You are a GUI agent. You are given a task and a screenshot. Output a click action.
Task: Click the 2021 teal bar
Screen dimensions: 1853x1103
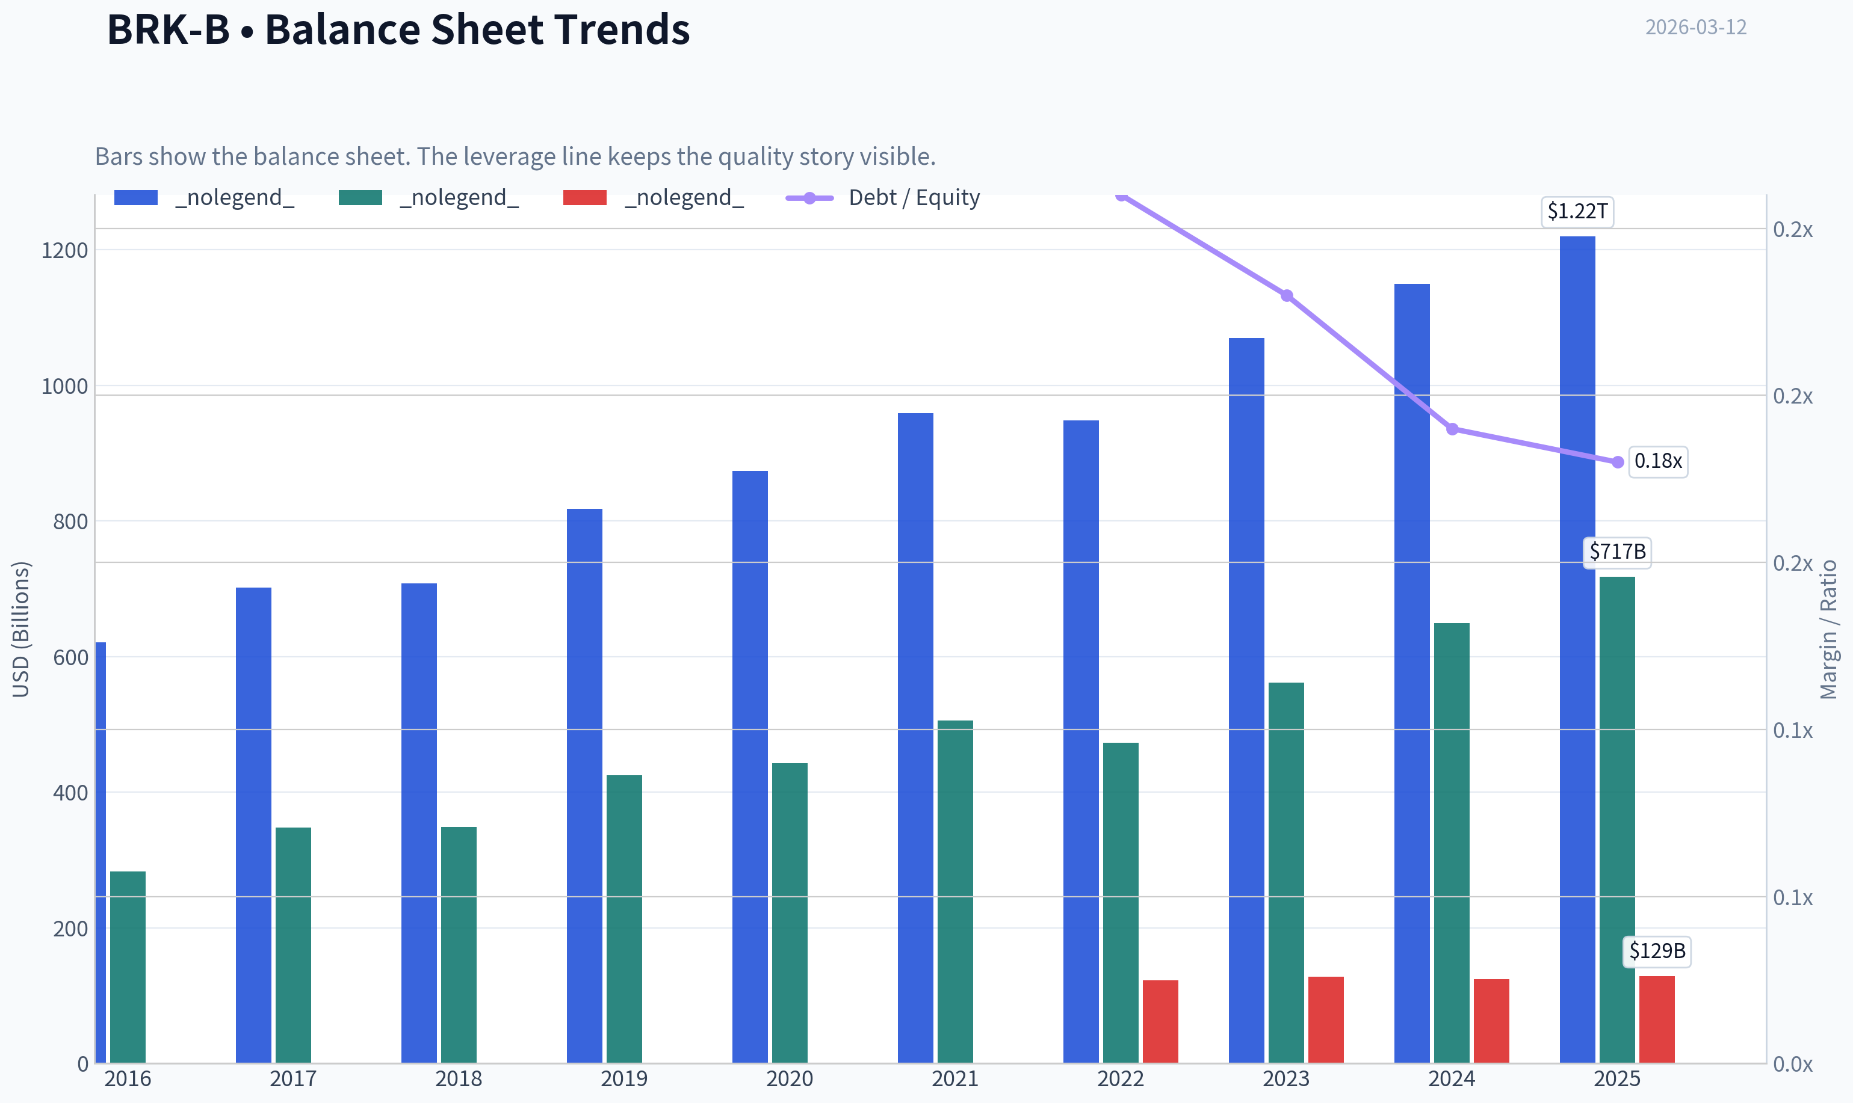(956, 891)
